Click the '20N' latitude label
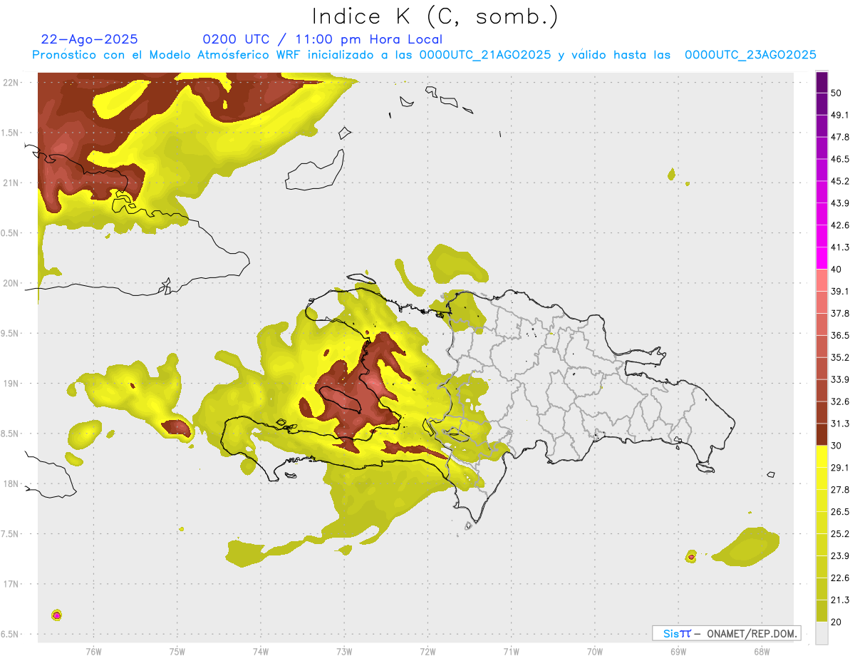The width and height of the screenshot is (855, 661). pos(11,283)
